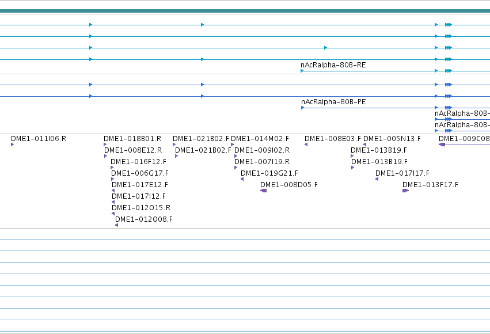Click the DME1-018B01.R feature label
Screen dimensions: 490x334
[x=132, y=139]
